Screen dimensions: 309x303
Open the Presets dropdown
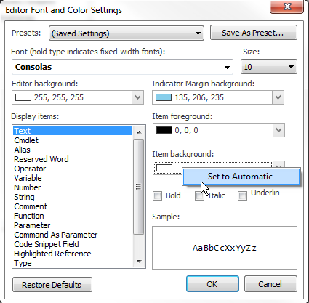pos(127,33)
